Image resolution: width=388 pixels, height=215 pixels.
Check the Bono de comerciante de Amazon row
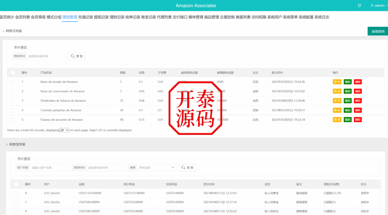tap(13, 91)
